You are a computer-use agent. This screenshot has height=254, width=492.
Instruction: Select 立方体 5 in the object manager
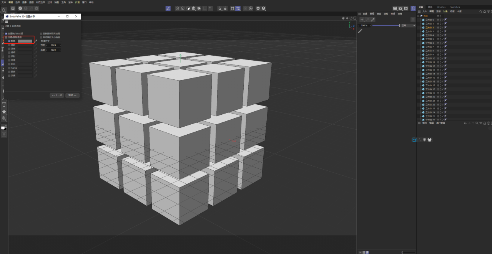pyautogui.click(x=429, y=39)
